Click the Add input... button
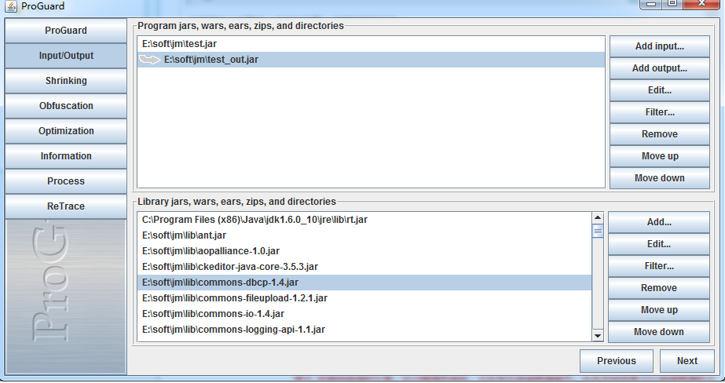Screen dimensions: 725x383 click(x=659, y=46)
